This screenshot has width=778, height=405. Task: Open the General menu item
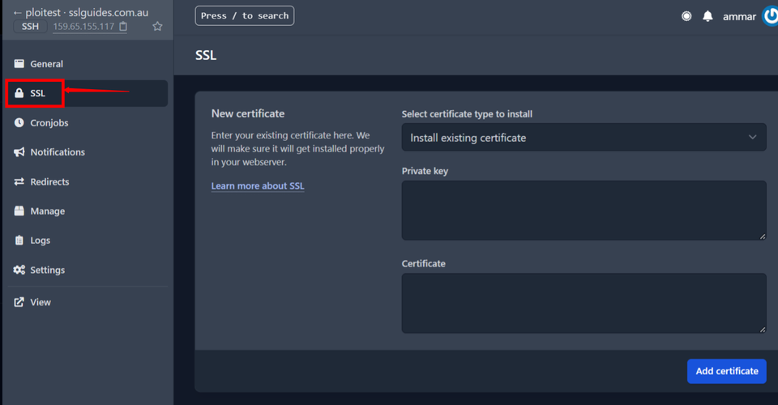[46, 64]
